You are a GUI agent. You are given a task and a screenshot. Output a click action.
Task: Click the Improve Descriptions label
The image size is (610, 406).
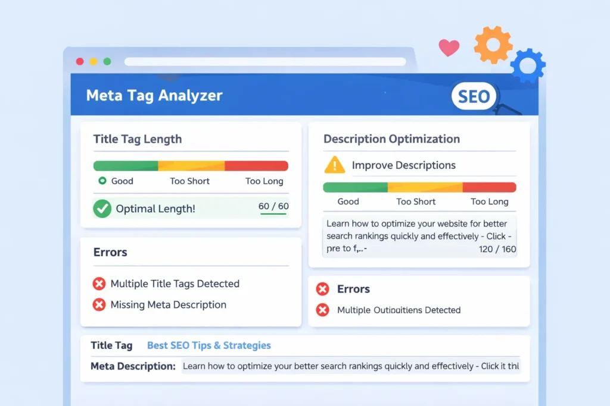(403, 165)
